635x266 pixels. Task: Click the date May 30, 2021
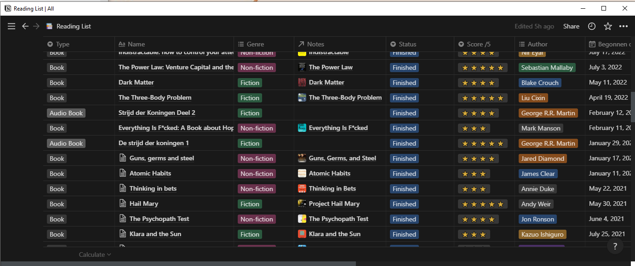607,204
